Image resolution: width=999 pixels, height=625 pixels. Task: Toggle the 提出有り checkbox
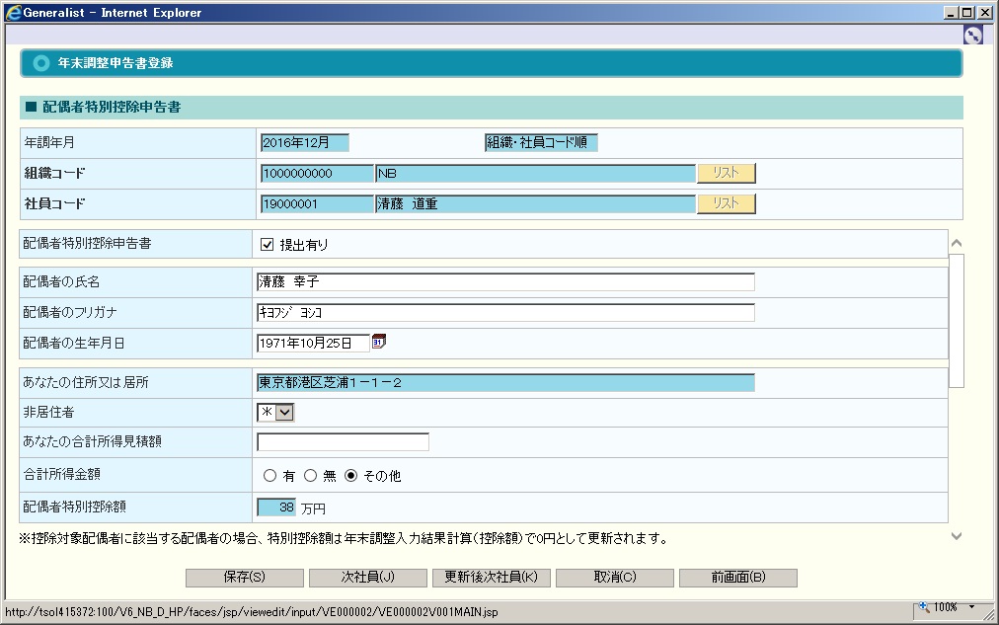[267, 245]
